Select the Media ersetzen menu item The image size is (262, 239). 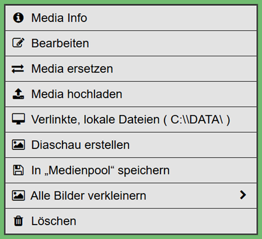(x=131, y=69)
